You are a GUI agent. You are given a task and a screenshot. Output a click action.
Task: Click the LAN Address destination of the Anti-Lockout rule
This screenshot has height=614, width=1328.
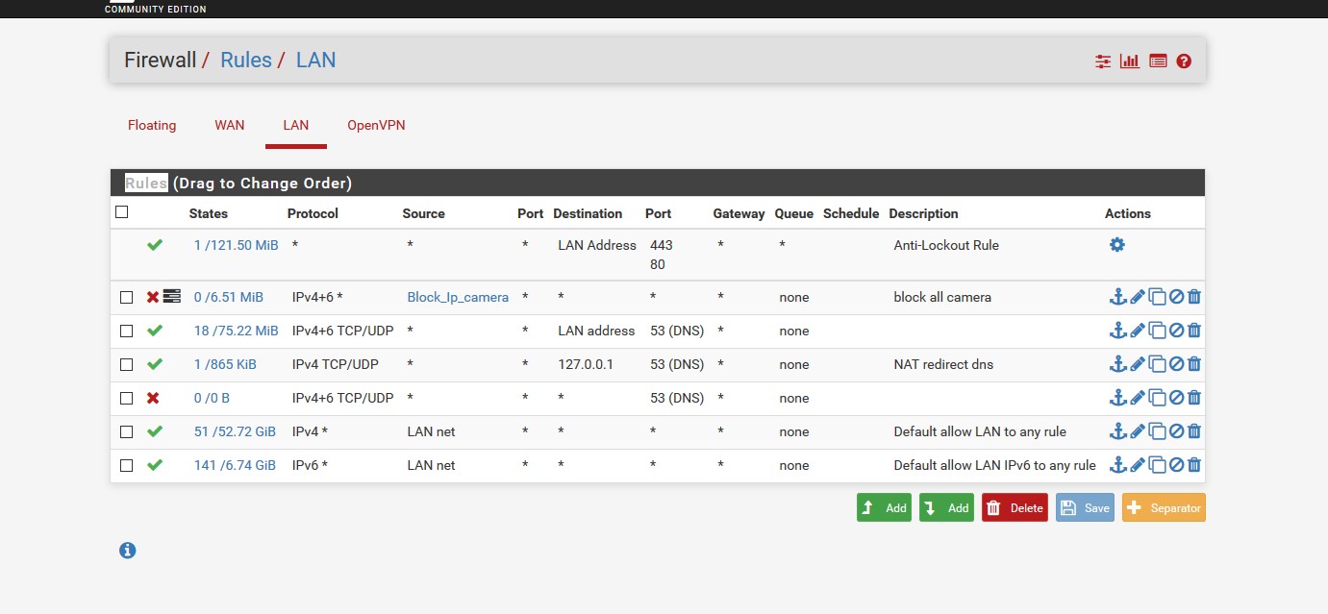coord(597,245)
